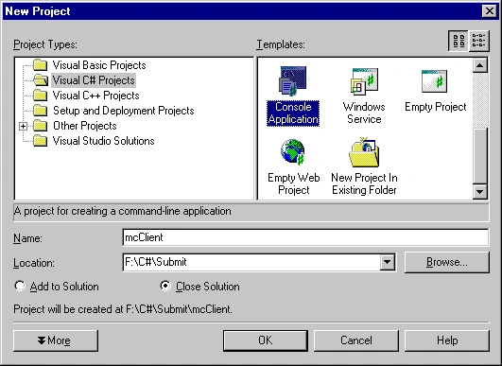This screenshot has height=366, width=502.
Task: Click the Name field containing mcClient
Action: click(x=305, y=237)
